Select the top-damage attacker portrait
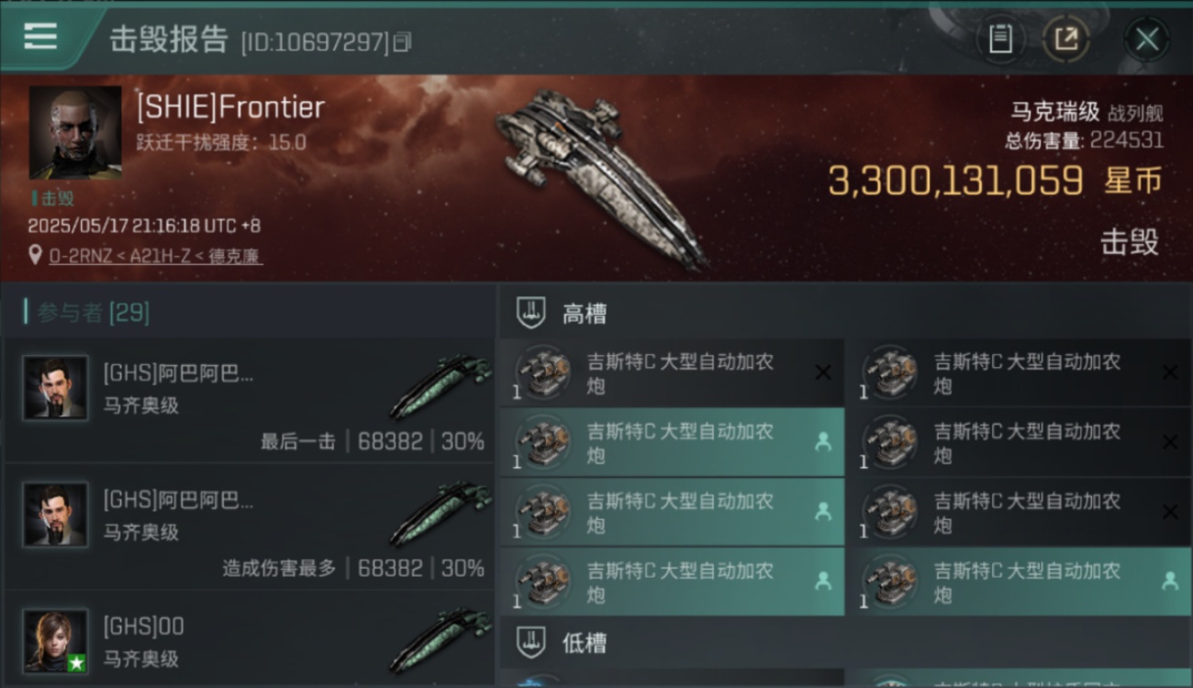The image size is (1193, 688). click(56, 515)
